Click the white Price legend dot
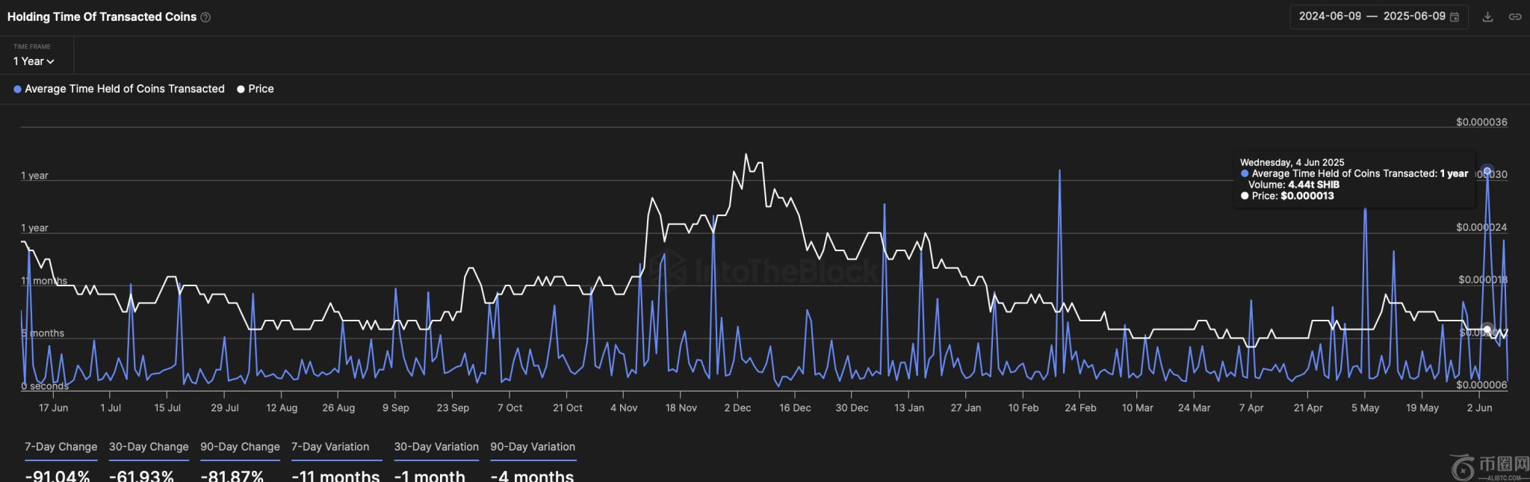The width and height of the screenshot is (1530, 482). coord(241,89)
